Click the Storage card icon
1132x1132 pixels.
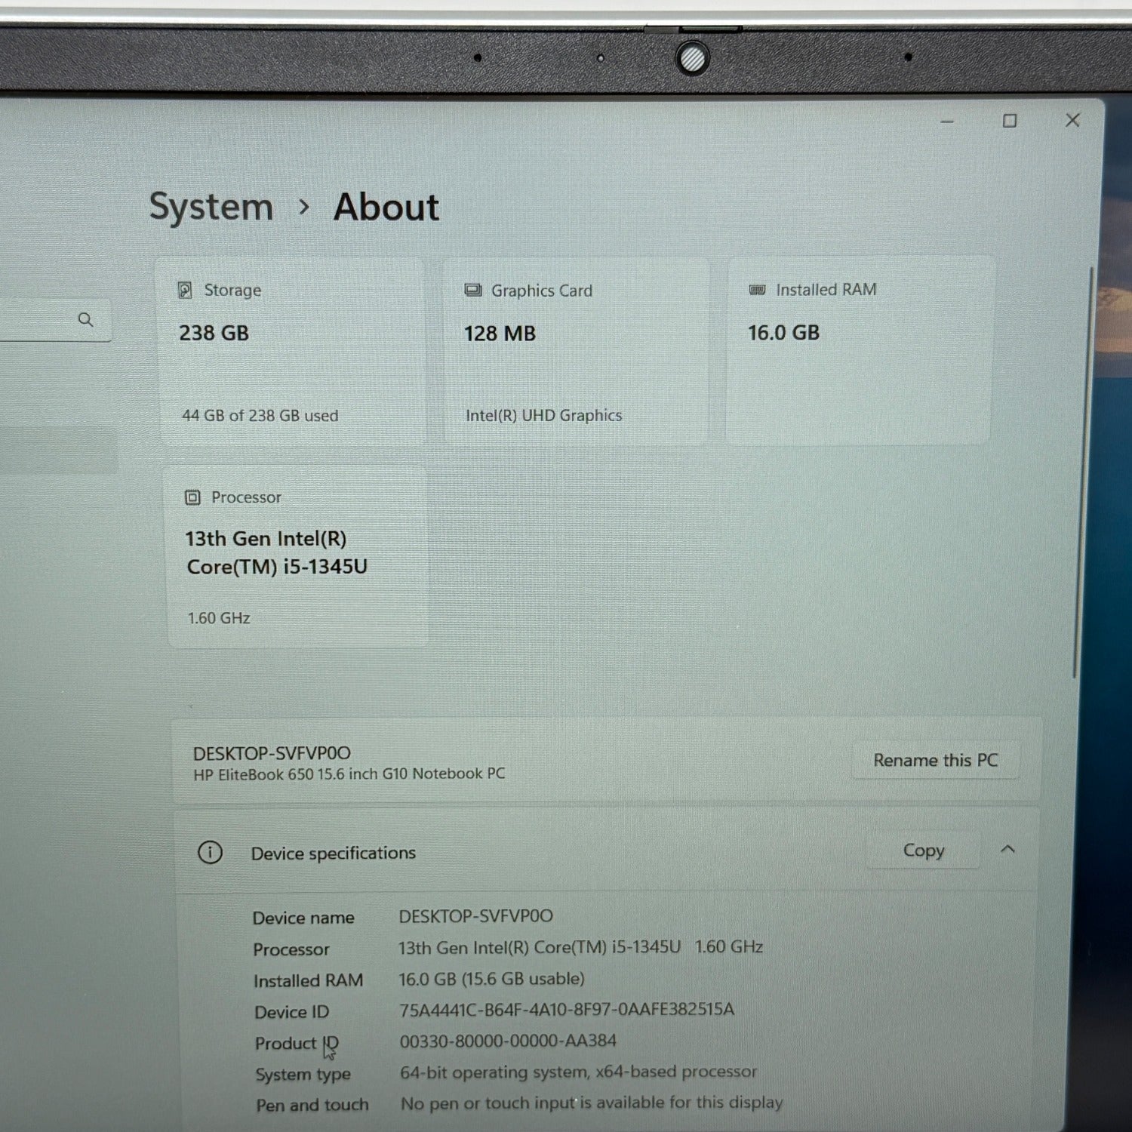(x=185, y=290)
